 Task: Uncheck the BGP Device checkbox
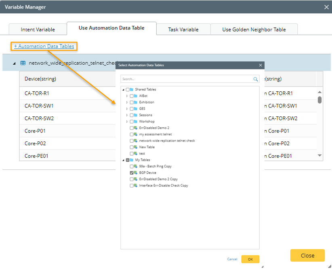(x=132, y=173)
